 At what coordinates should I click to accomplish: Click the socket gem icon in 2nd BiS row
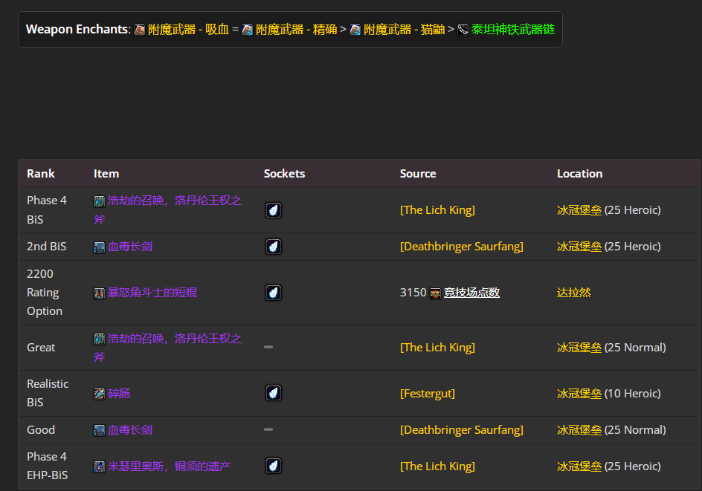click(274, 247)
